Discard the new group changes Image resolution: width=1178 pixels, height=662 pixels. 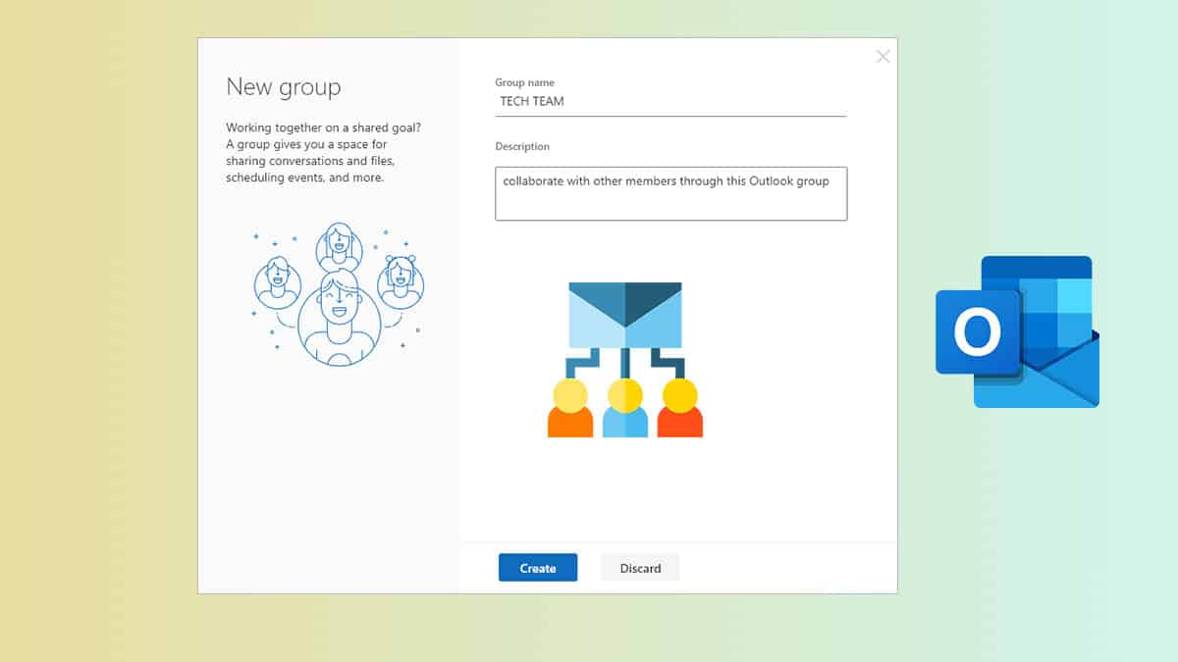(640, 567)
